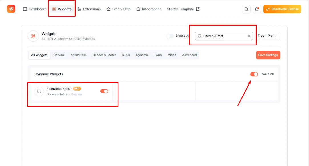The image size is (309, 166).
Task: Open the Starter Template external link
Action: click(x=183, y=9)
